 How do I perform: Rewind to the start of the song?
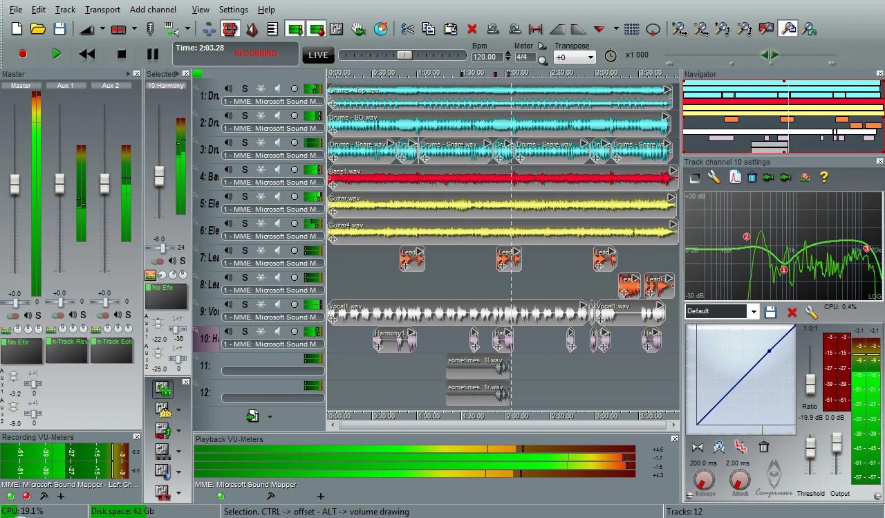(87, 54)
